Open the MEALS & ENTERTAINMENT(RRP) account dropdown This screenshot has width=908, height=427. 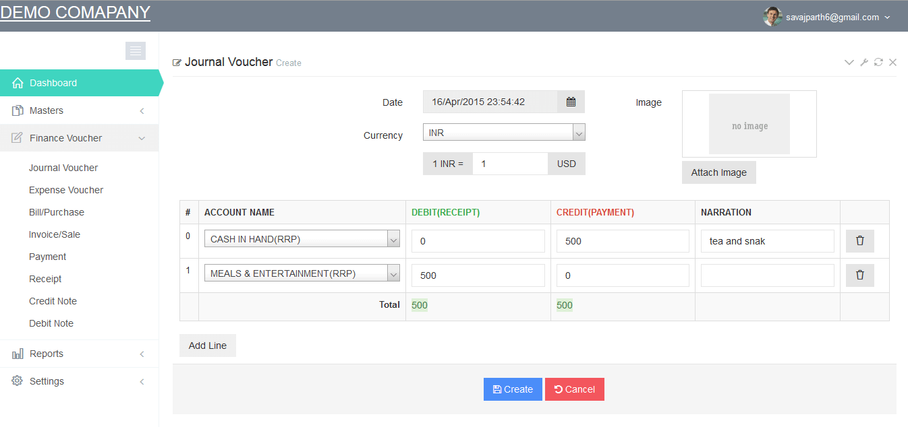click(x=302, y=273)
